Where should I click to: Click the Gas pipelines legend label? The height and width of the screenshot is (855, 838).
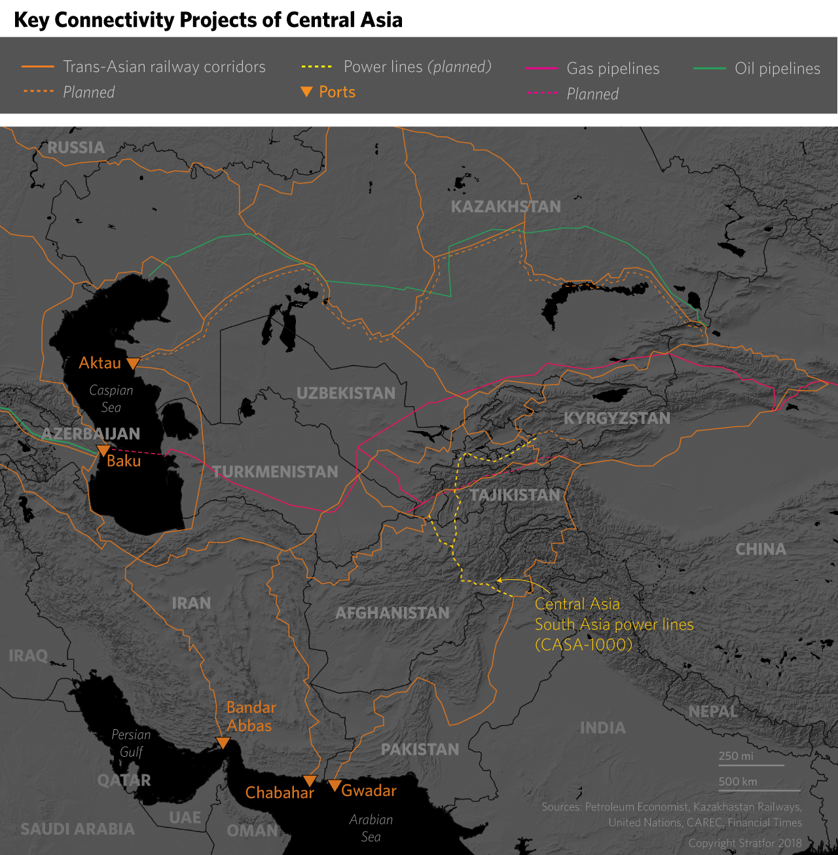(613, 69)
